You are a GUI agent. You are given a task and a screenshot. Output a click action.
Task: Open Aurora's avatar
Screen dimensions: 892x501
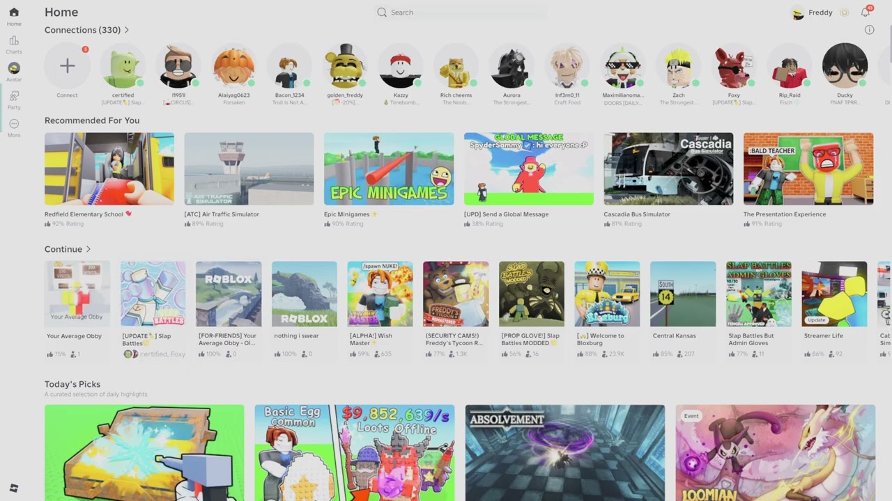(512, 66)
